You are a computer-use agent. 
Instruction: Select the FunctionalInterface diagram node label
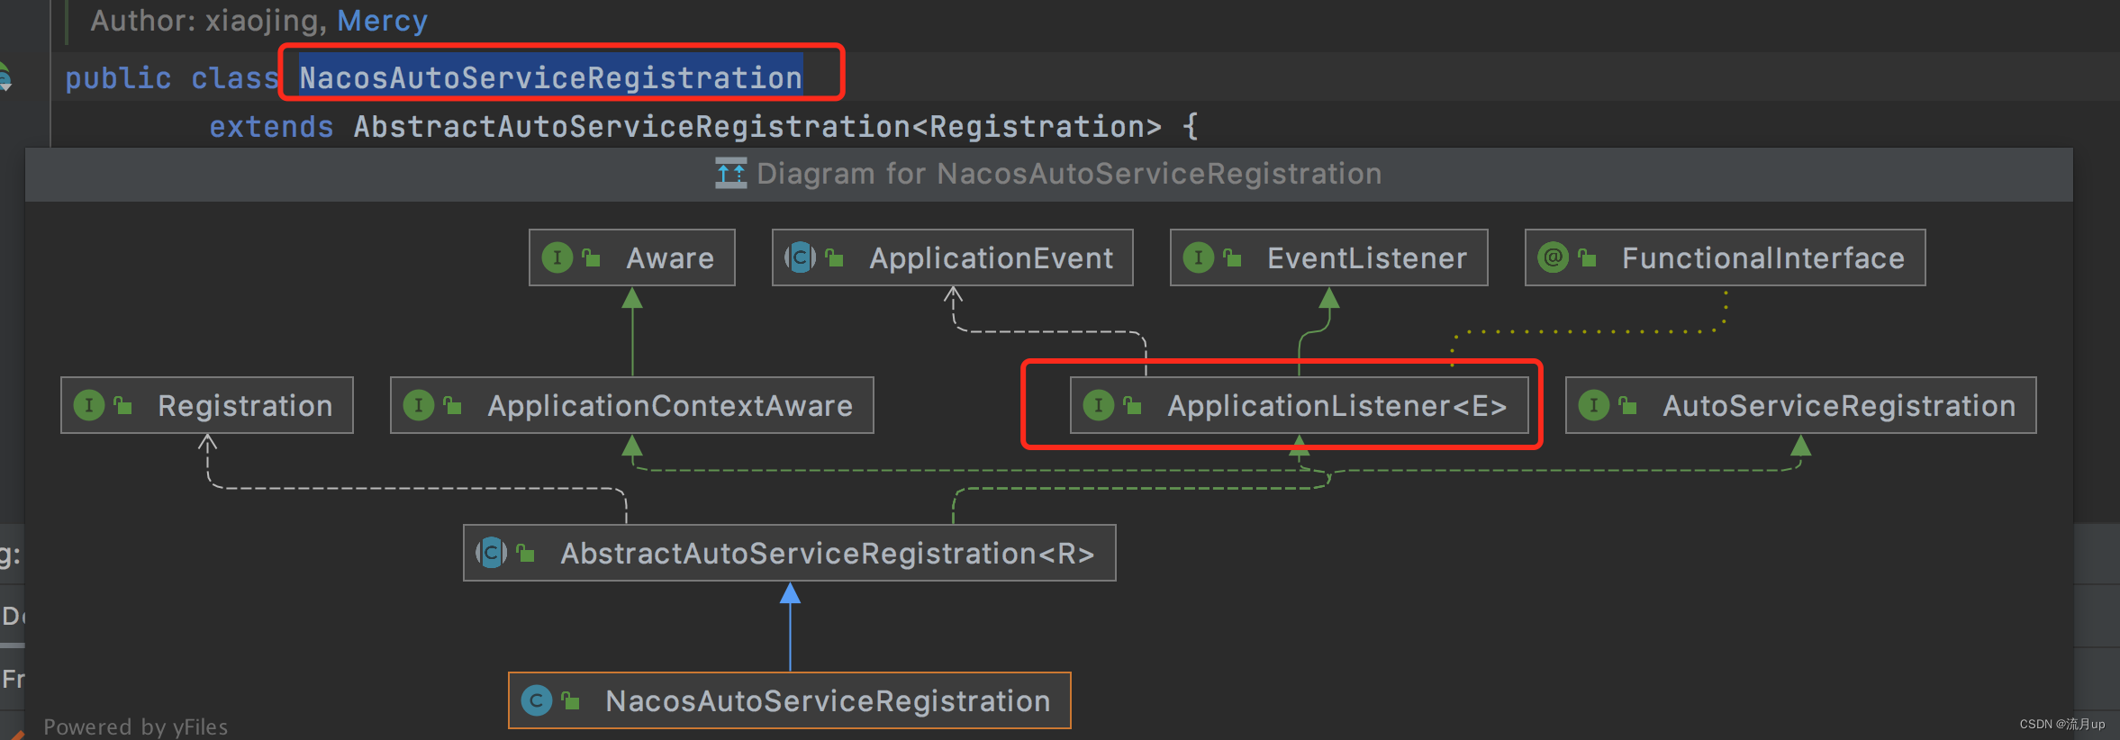[x=1763, y=258]
